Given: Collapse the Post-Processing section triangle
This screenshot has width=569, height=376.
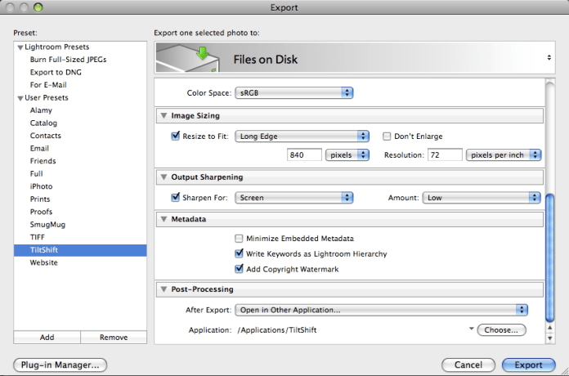Looking at the screenshot, I should pos(164,289).
